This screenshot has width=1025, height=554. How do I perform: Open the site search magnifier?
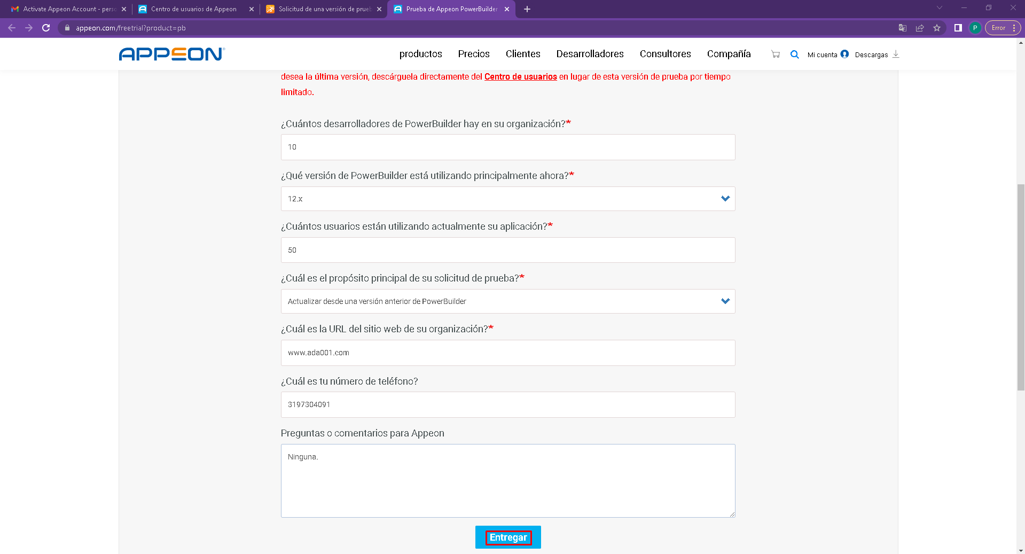click(x=795, y=54)
